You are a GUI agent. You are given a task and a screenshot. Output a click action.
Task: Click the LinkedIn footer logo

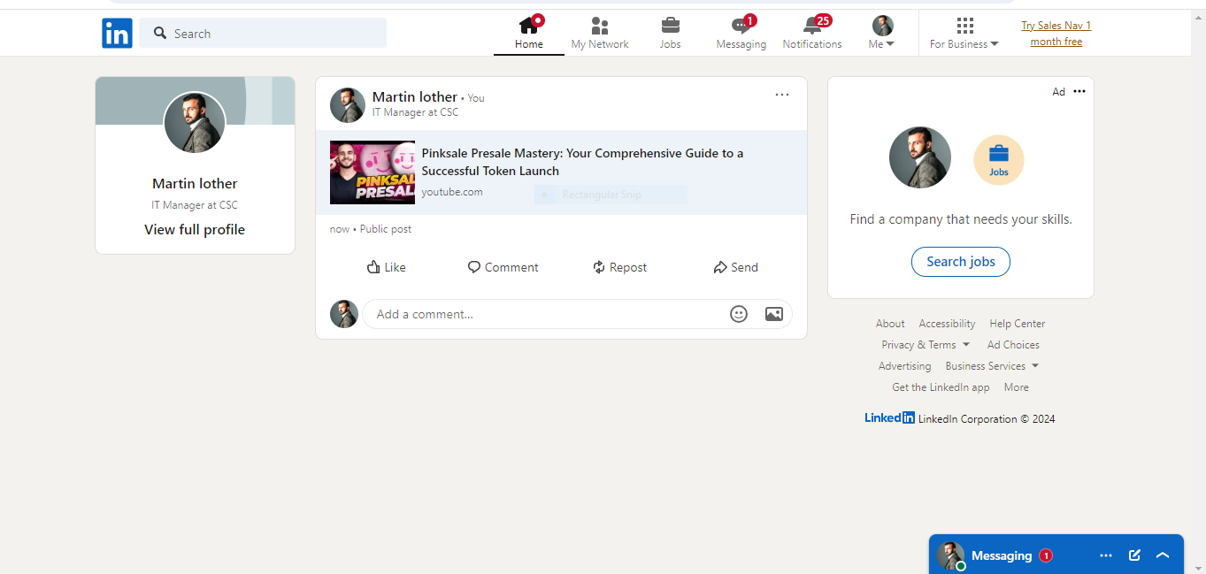(890, 418)
